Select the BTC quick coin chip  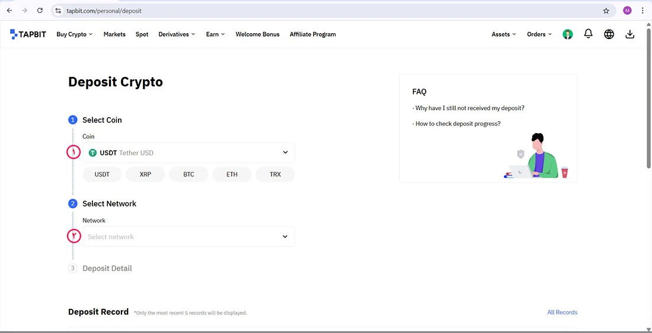coord(188,174)
